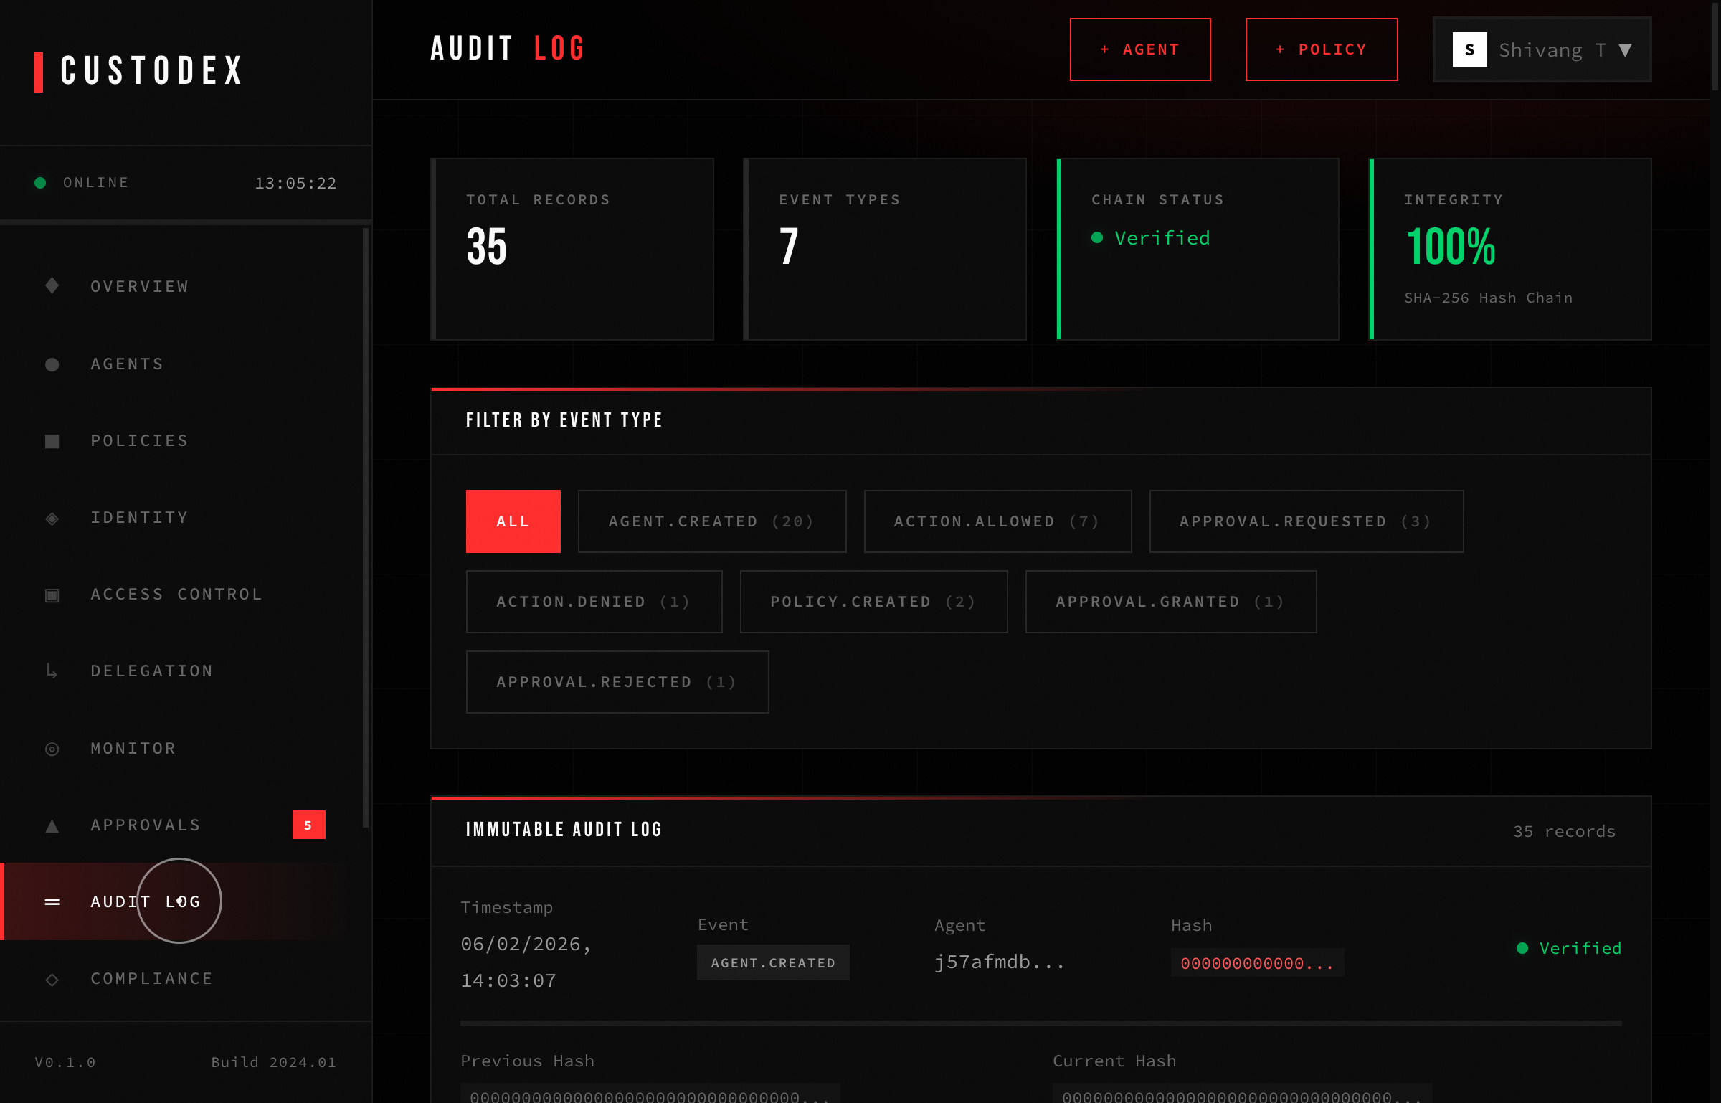Enable the POLICY.CREATED filter
The image size is (1721, 1103).
coord(872,602)
